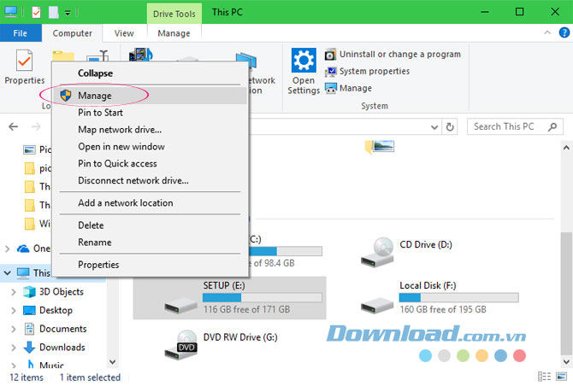Select 3D Objects in navigation pane
The height and width of the screenshot is (386, 573).
tap(62, 292)
